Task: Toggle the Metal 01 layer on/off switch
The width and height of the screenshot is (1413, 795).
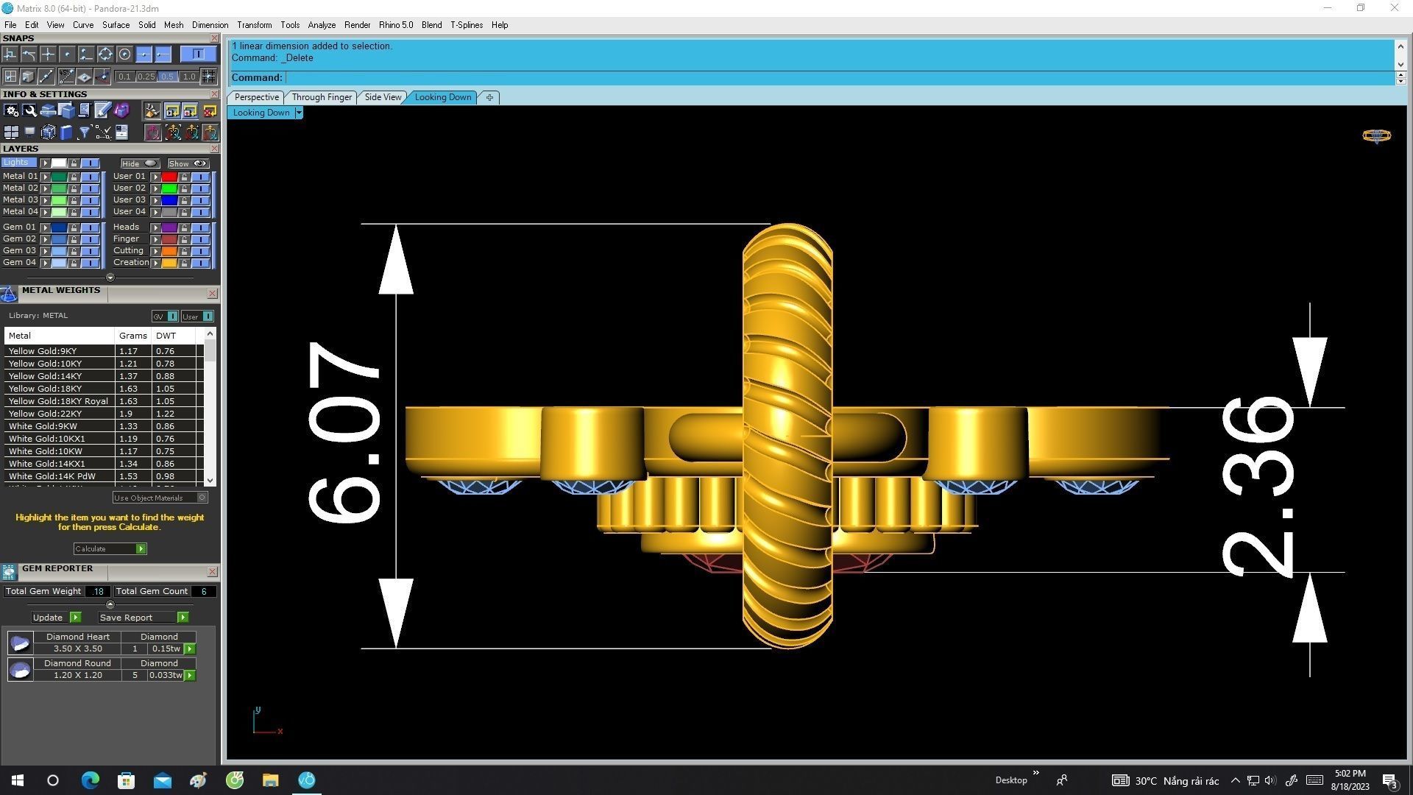Action: click(x=90, y=177)
